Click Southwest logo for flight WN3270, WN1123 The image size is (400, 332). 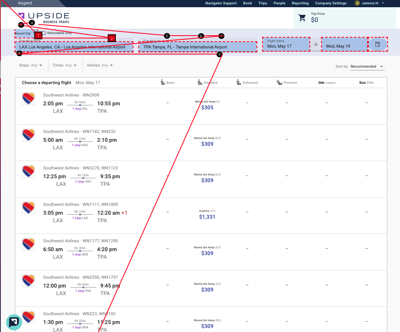point(28,172)
